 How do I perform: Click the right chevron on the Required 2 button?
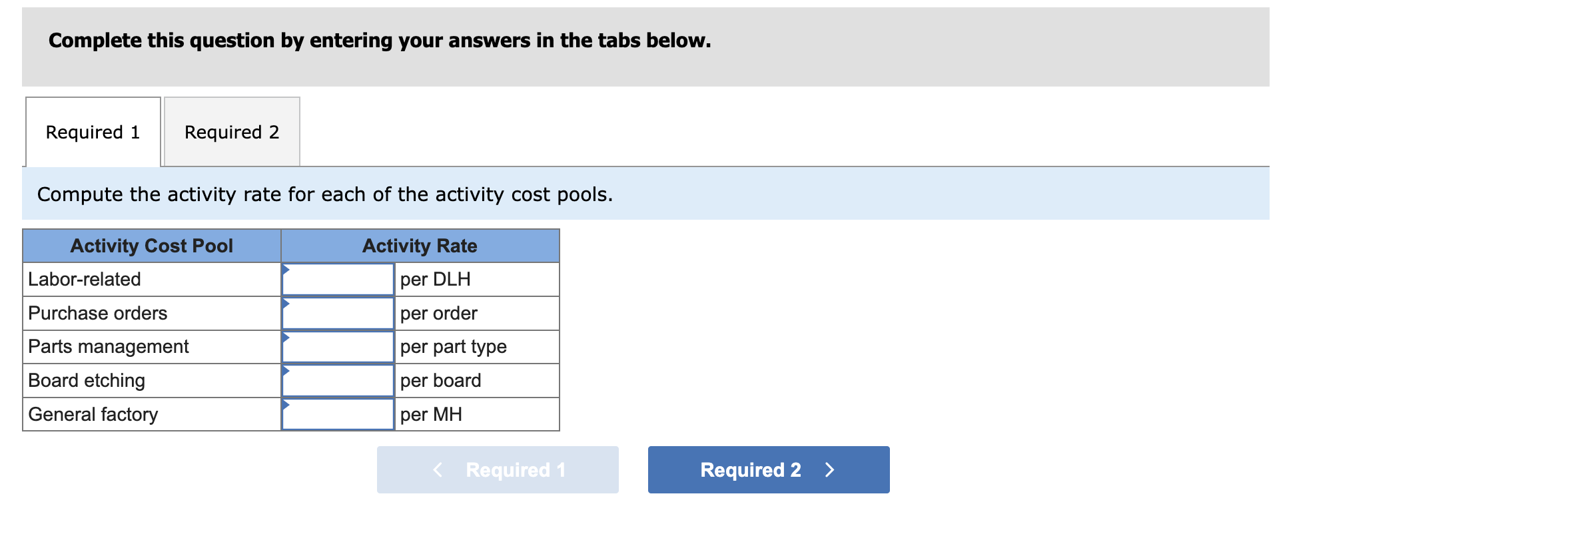click(830, 469)
